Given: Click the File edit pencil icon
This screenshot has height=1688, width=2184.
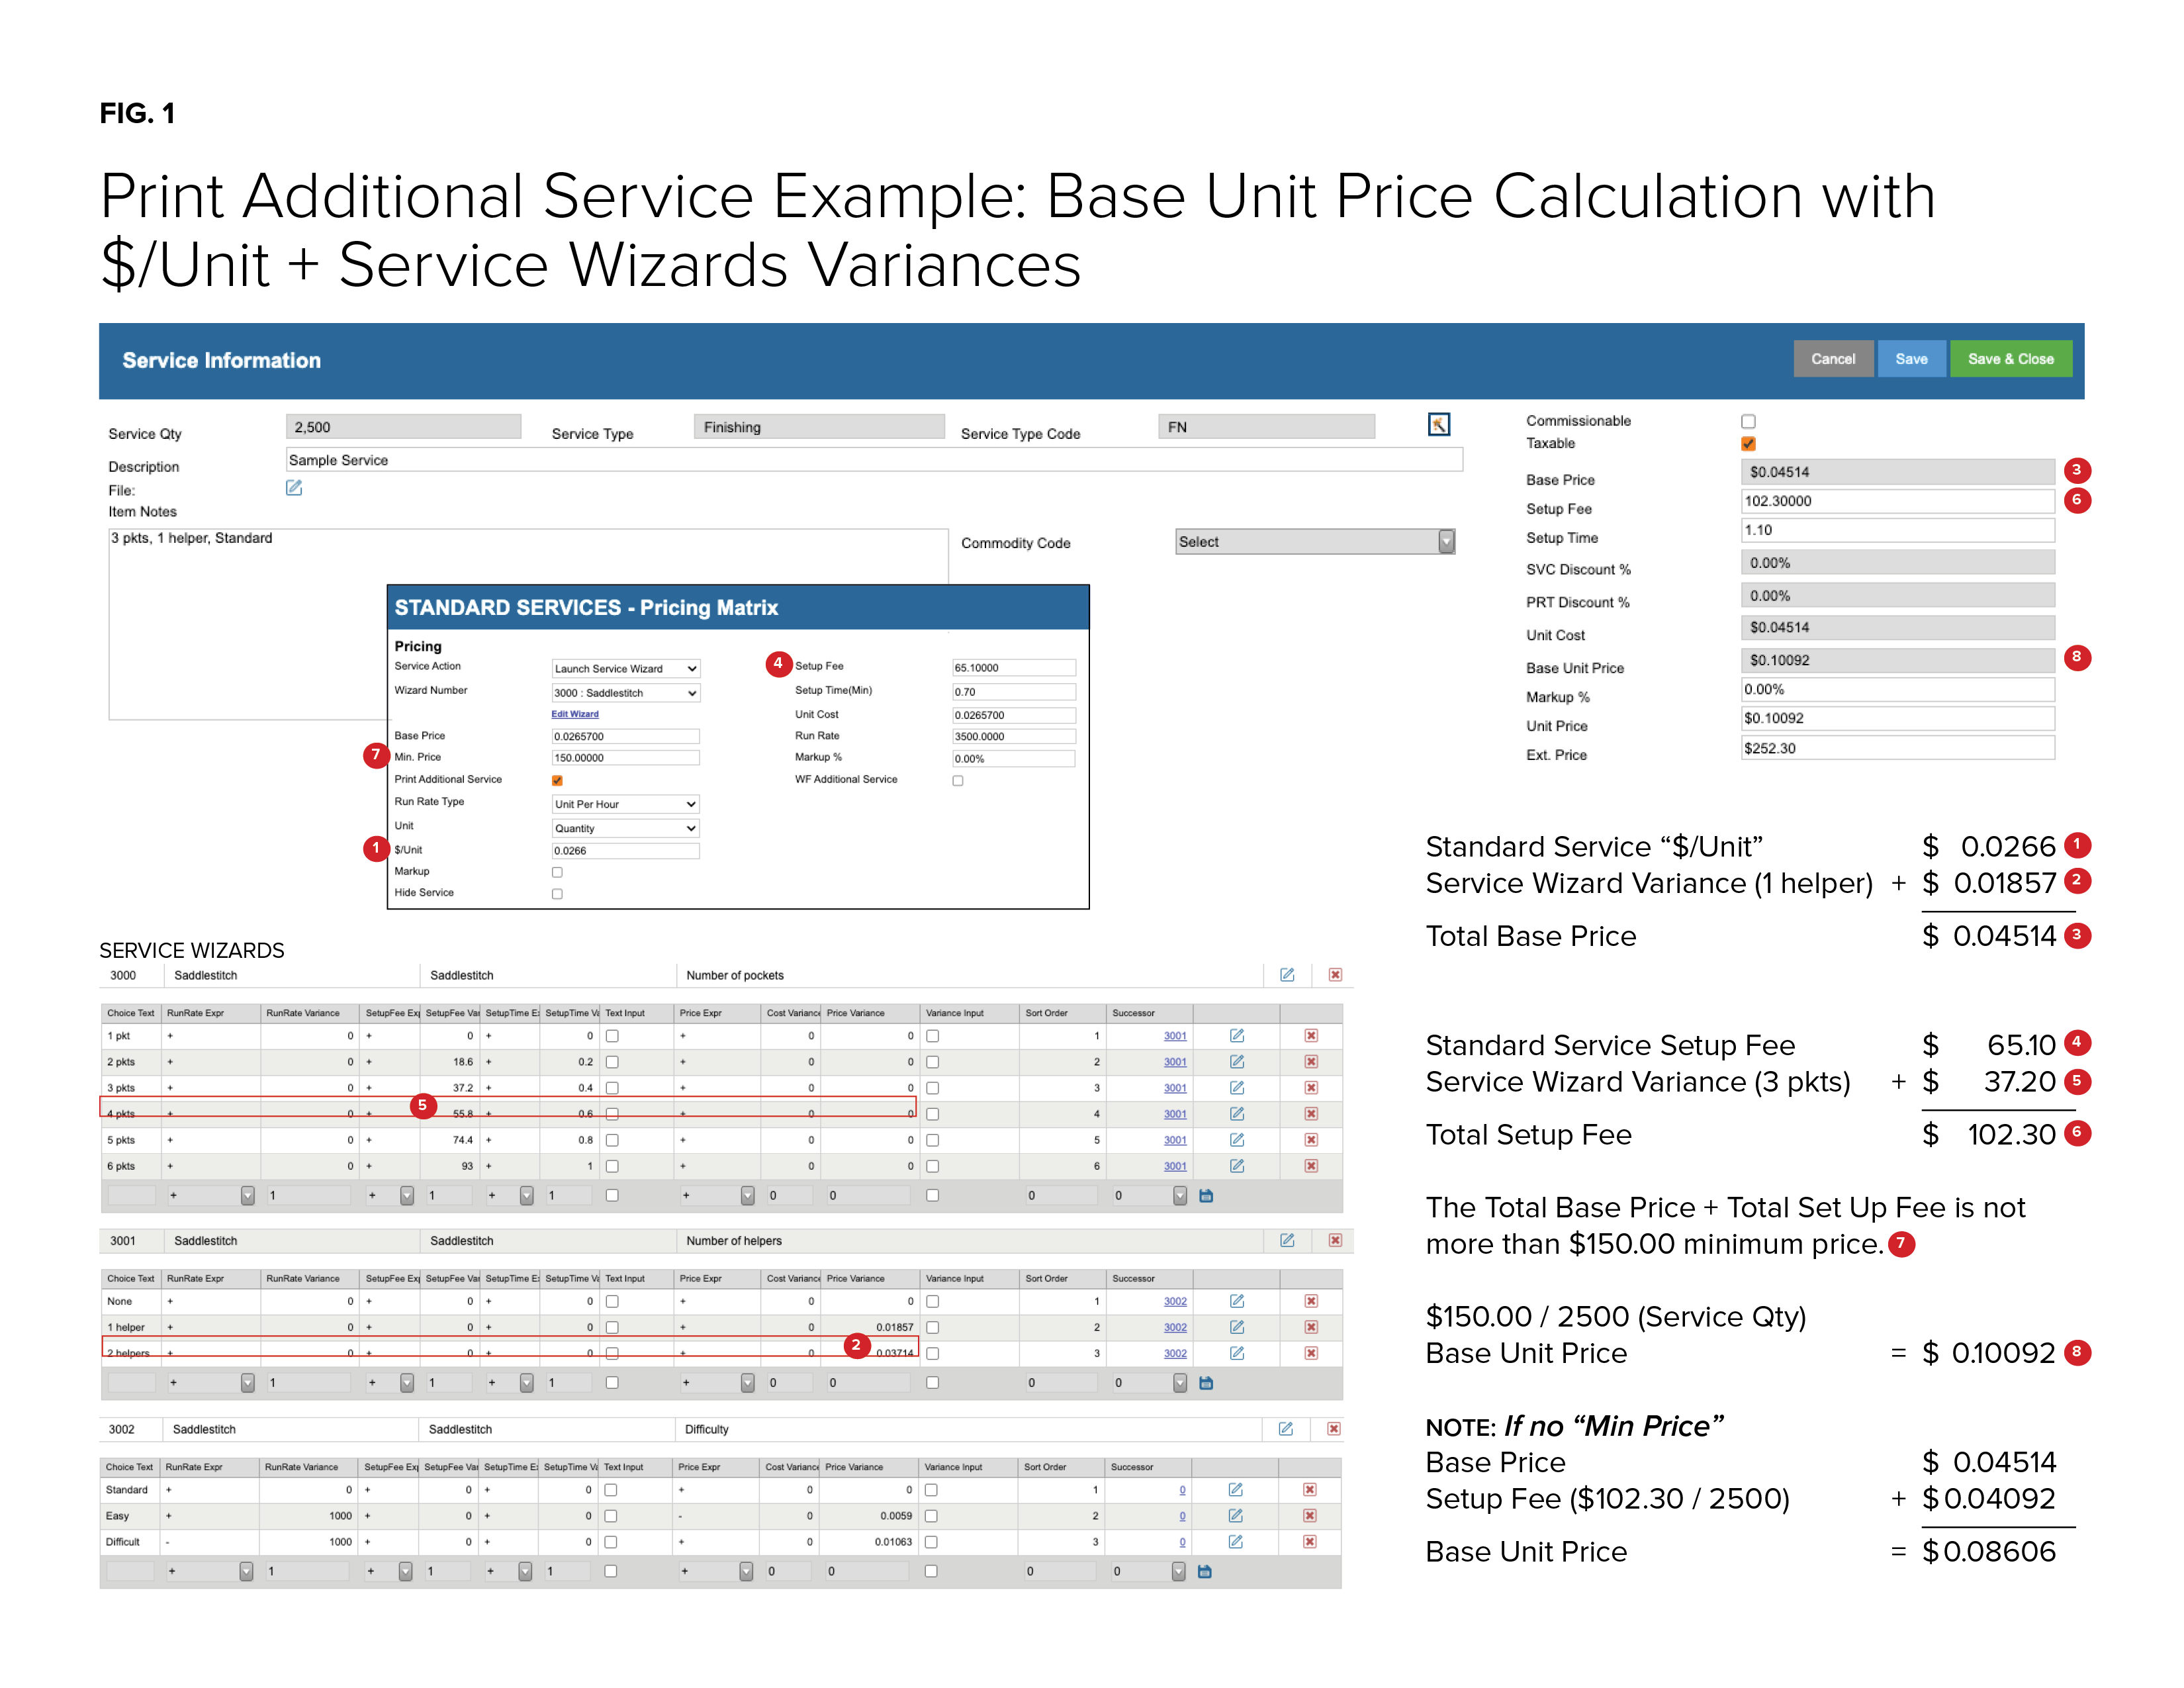Looking at the screenshot, I should (294, 488).
